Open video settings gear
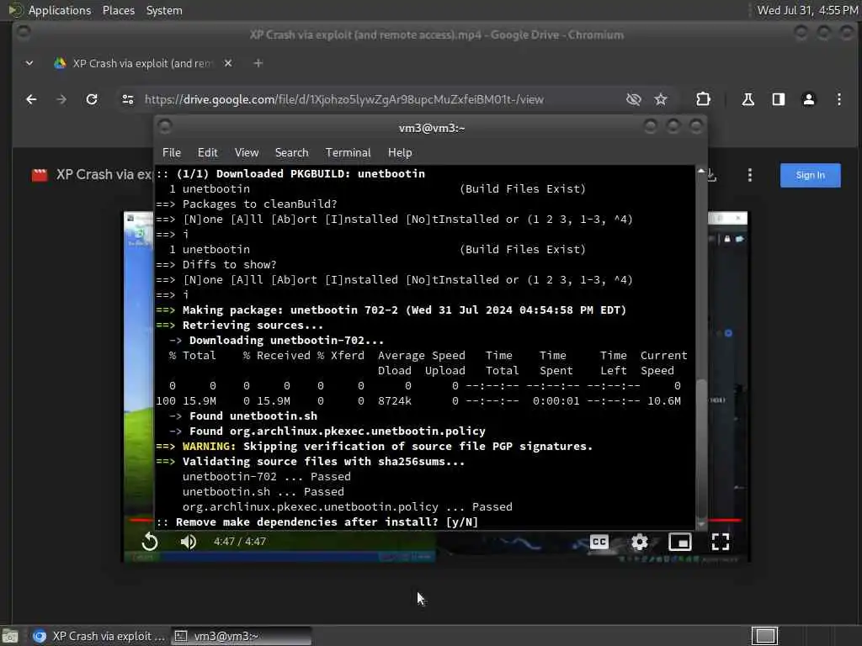Screen dimensions: 862x646 pyautogui.click(x=640, y=542)
